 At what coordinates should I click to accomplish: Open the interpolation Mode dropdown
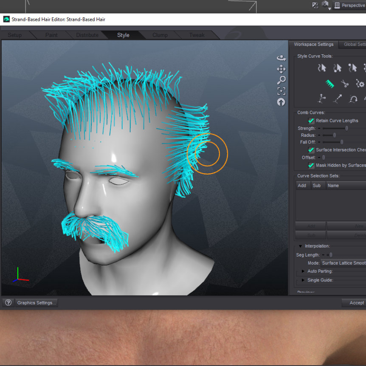343,263
